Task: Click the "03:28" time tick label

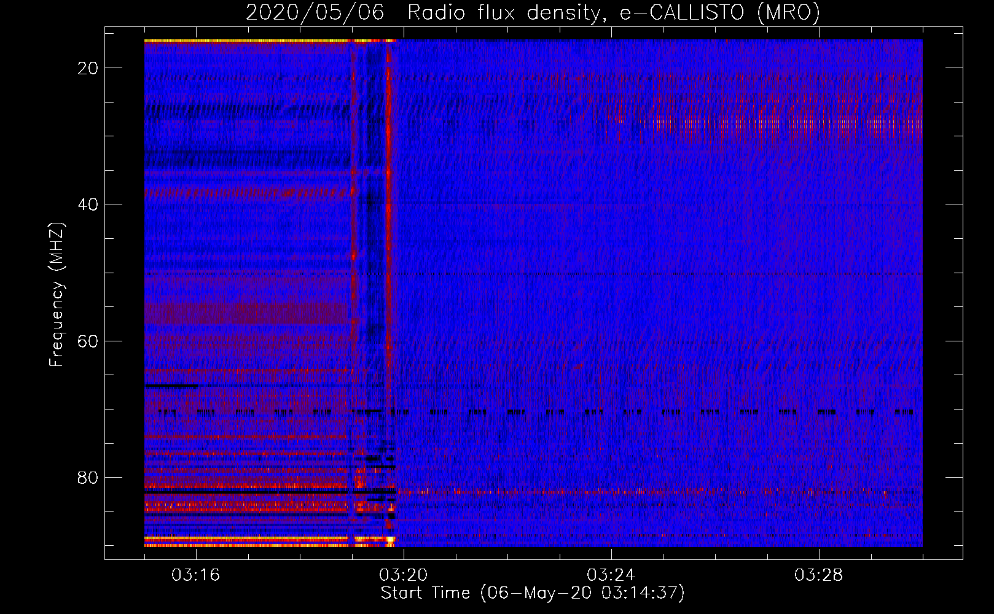Action: click(x=819, y=575)
